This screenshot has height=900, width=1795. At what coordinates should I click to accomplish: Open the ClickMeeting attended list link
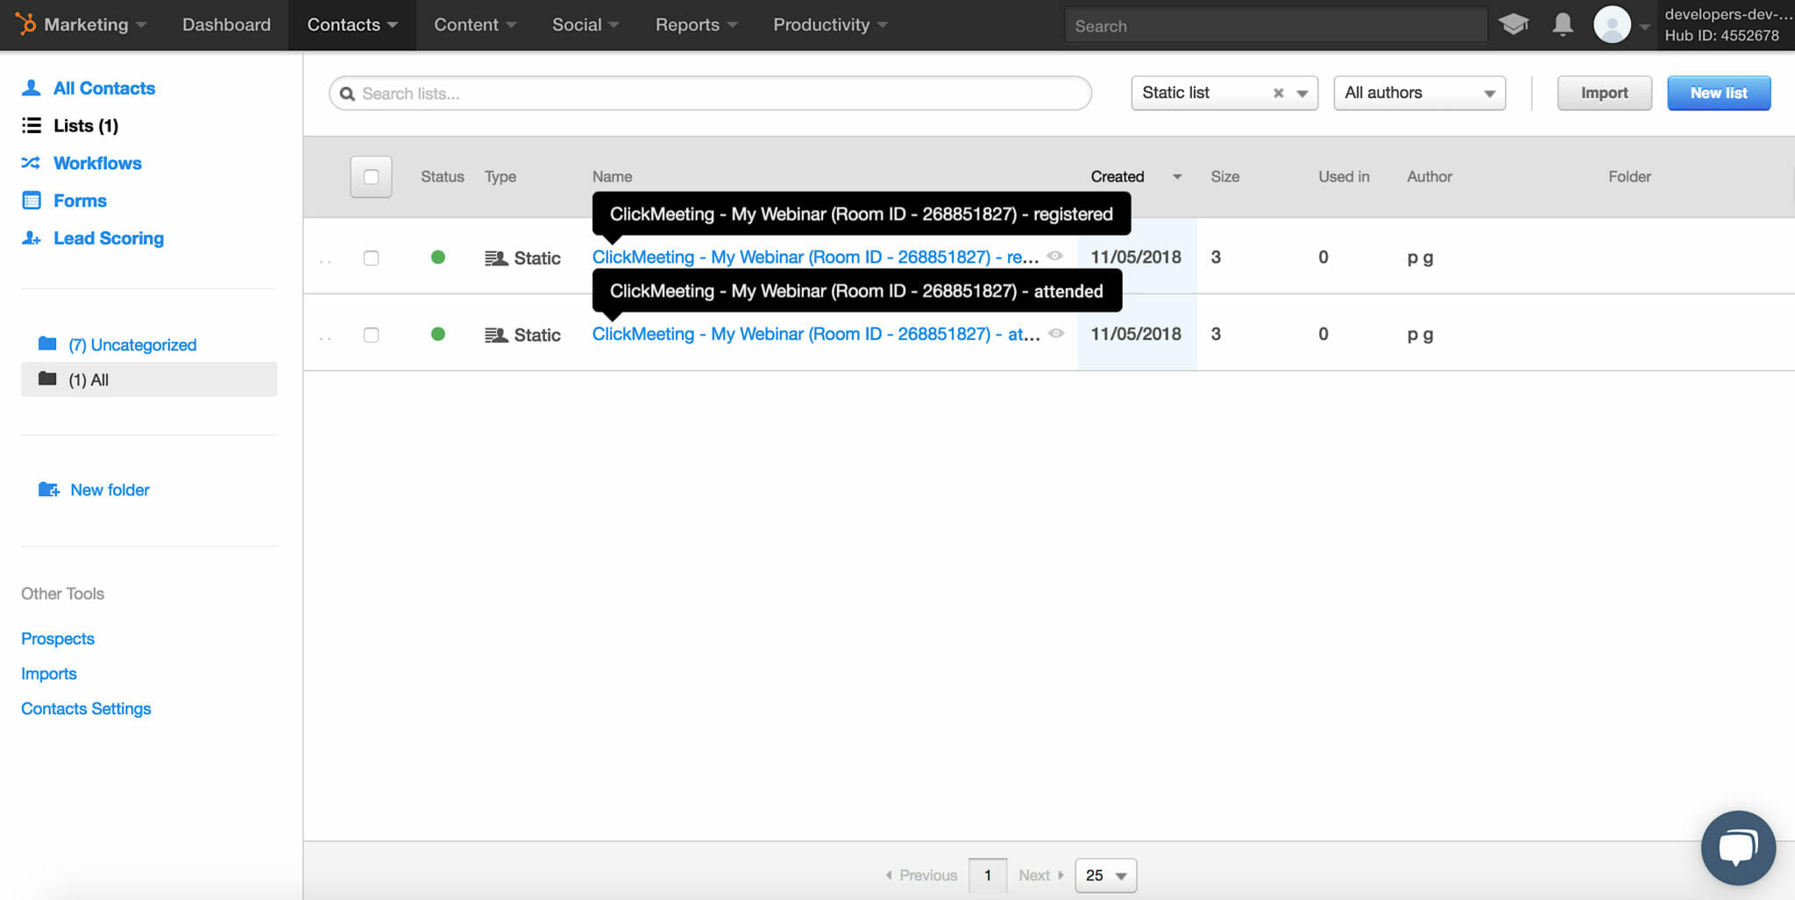click(x=816, y=334)
